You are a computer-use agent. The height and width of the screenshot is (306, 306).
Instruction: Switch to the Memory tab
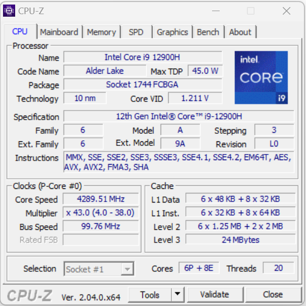pos(101,32)
